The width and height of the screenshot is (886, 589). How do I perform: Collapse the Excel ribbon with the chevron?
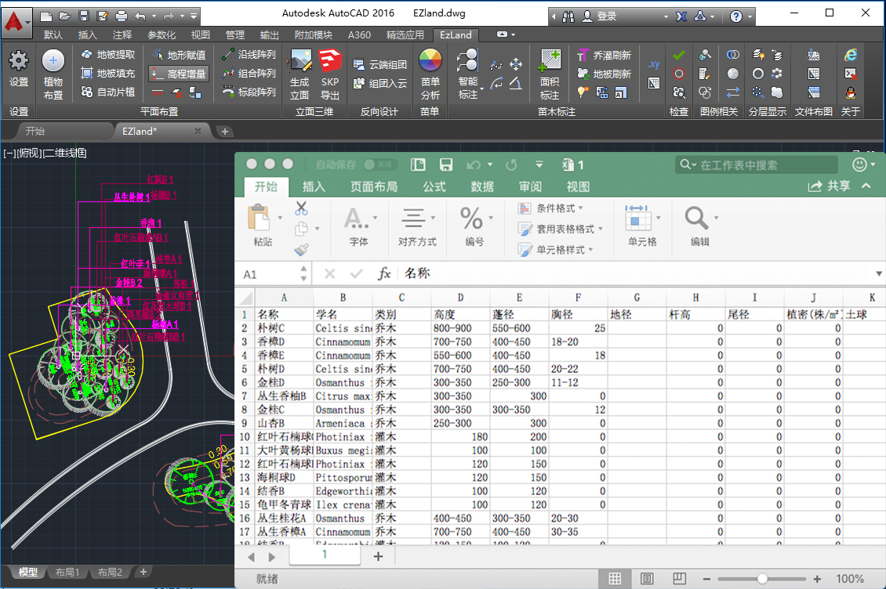click(866, 186)
